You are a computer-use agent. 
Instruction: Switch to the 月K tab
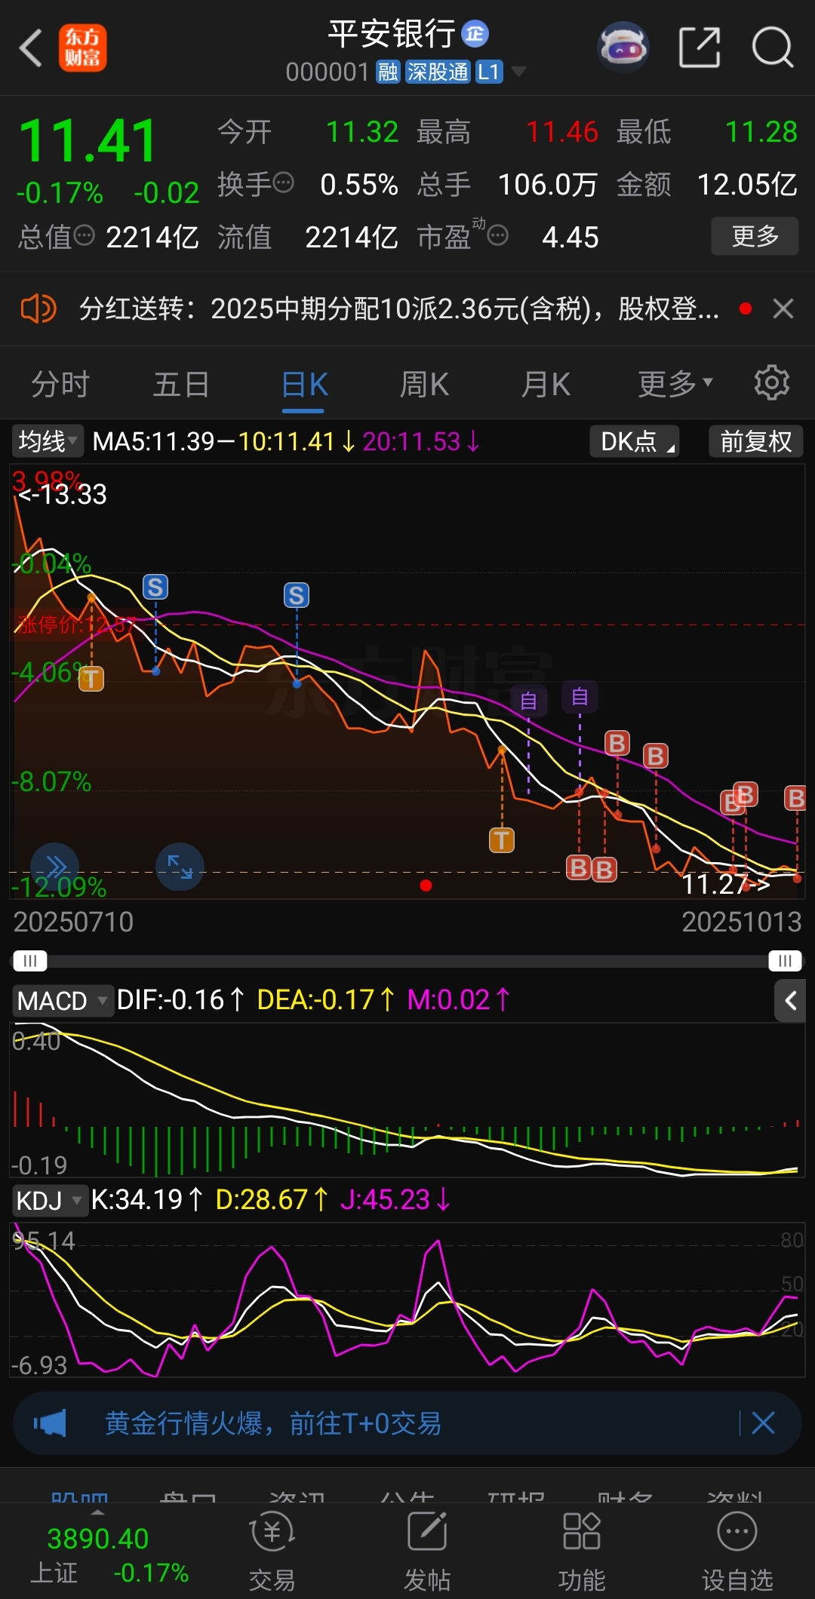546,384
